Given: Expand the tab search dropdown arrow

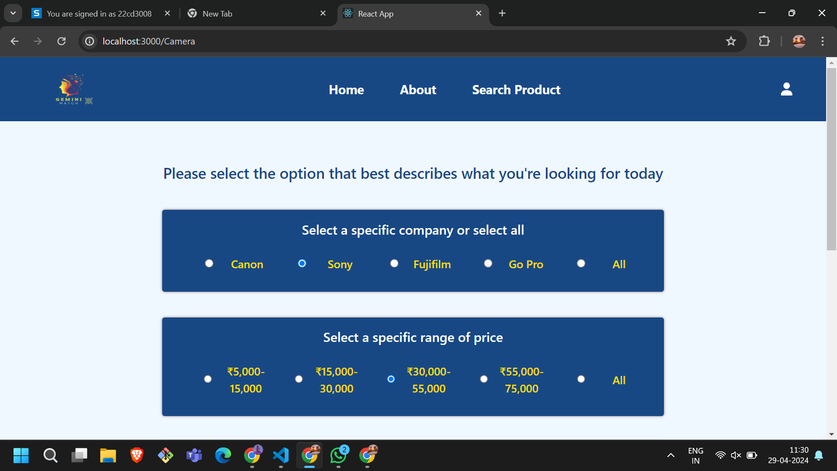Looking at the screenshot, I should [13, 13].
